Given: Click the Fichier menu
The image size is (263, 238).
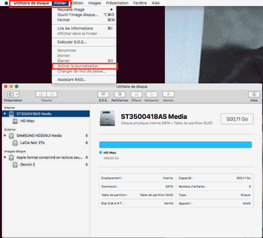Looking at the screenshot, I should (60, 3).
